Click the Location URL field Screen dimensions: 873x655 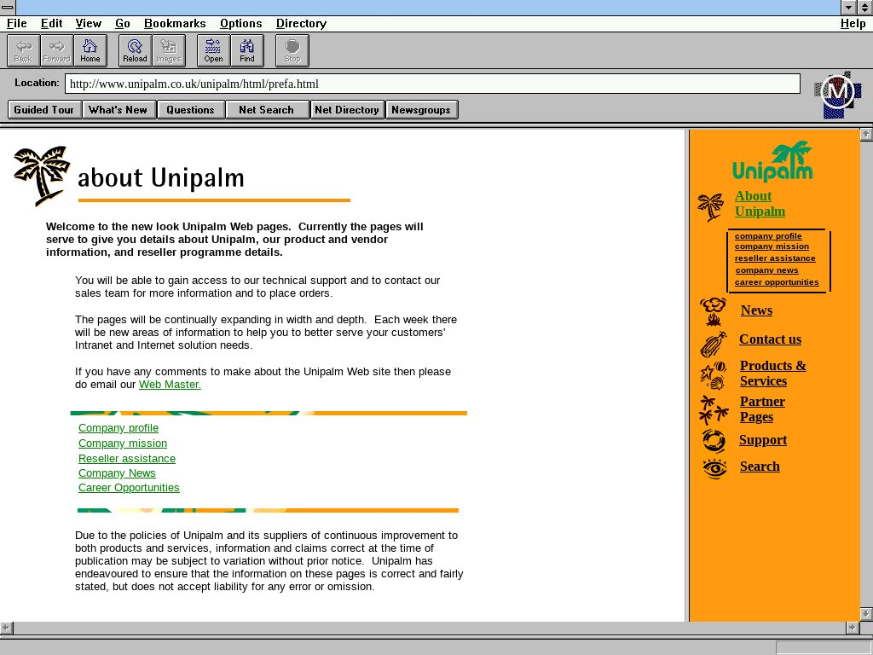tap(432, 84)
